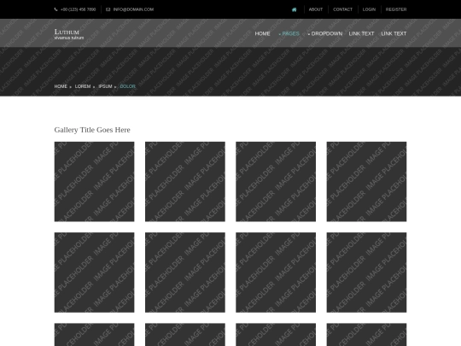This screenshot has width=461, height=346.
Task: Click the INFO@DOMAIN.COM email text
Action: 133,9
